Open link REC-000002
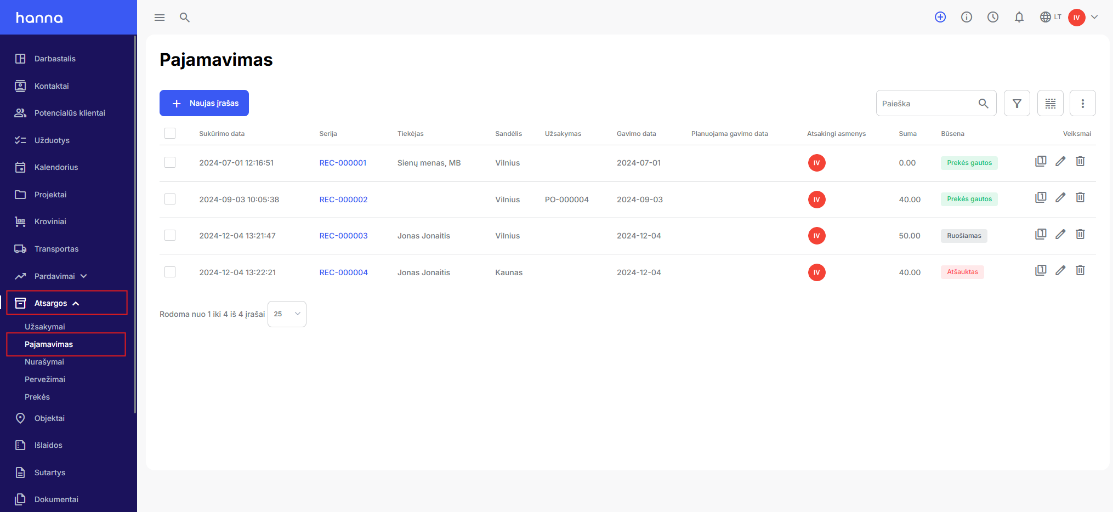The width and height of the screenshot is (1113, 512). pyautogui.click(x=343, y=200)
